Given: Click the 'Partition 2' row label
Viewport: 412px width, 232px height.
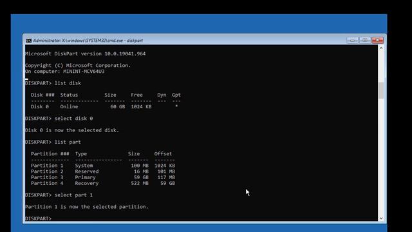Looking at the screenshot, I should [x=47, y=171].
